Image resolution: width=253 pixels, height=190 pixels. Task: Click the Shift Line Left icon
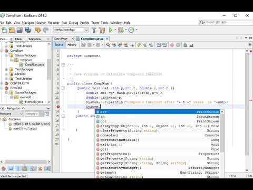coord(159,45)
